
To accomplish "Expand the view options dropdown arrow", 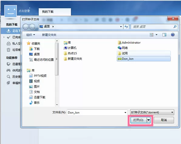I will click(156, 35).
